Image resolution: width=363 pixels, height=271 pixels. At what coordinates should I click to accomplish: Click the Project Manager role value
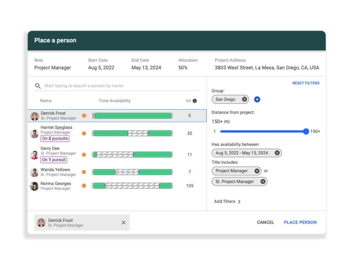click(x=52, y=68)
